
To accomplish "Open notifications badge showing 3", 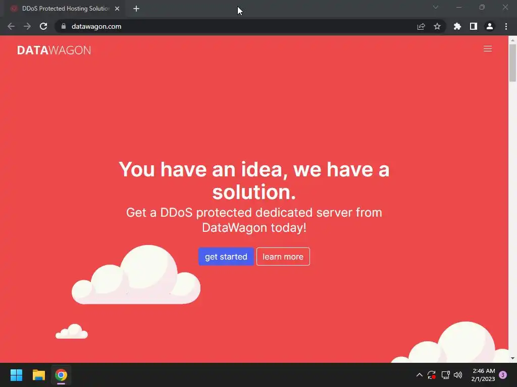I will point(503,375).
